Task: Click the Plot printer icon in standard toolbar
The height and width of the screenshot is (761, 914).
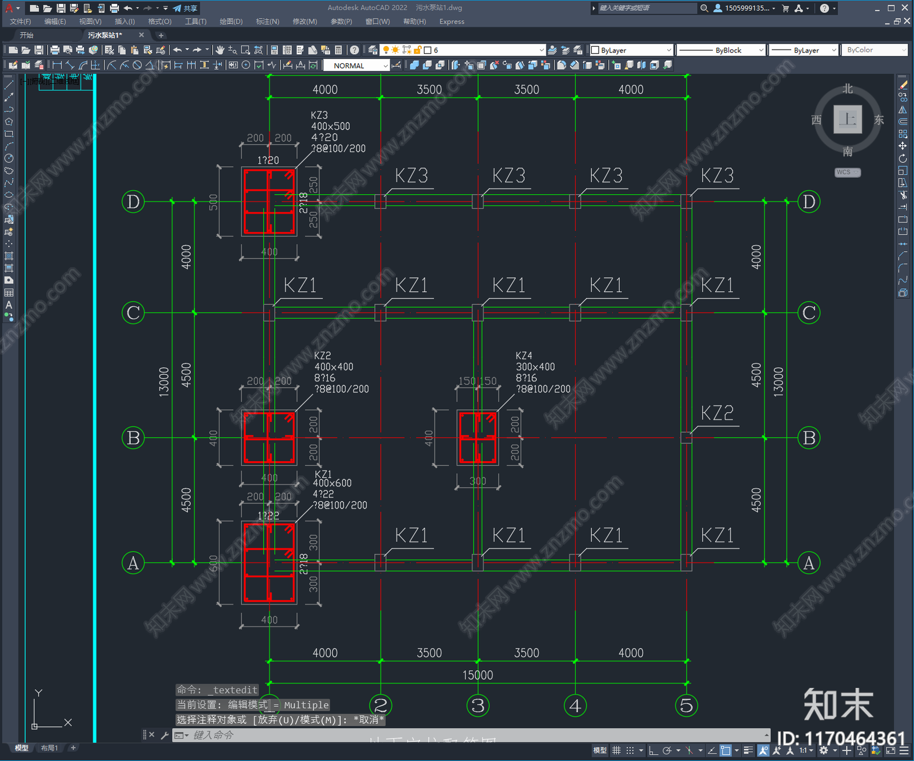Action: (55, 50)
